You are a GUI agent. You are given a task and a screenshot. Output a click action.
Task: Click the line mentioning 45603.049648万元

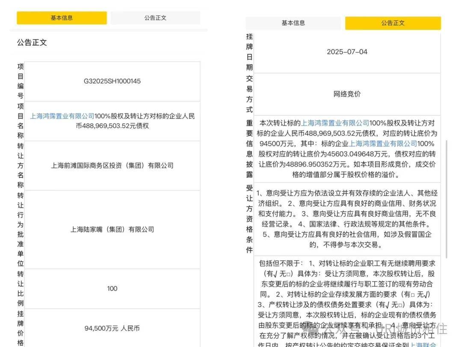(347, 154)
